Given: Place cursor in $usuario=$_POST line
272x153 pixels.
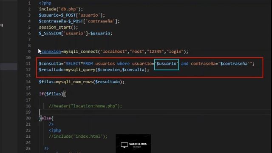Looking at the screenshot, I should (x=72, y=15).
